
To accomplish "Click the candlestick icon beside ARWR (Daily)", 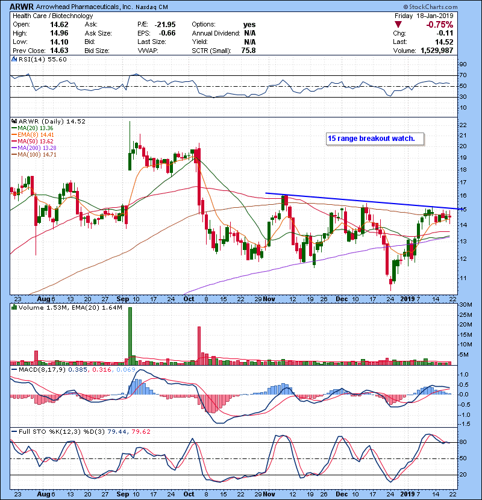I will (x=14, y=121).
